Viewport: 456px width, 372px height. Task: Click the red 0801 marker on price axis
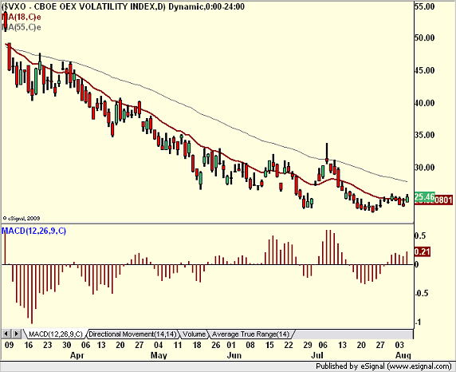point(443,200)
